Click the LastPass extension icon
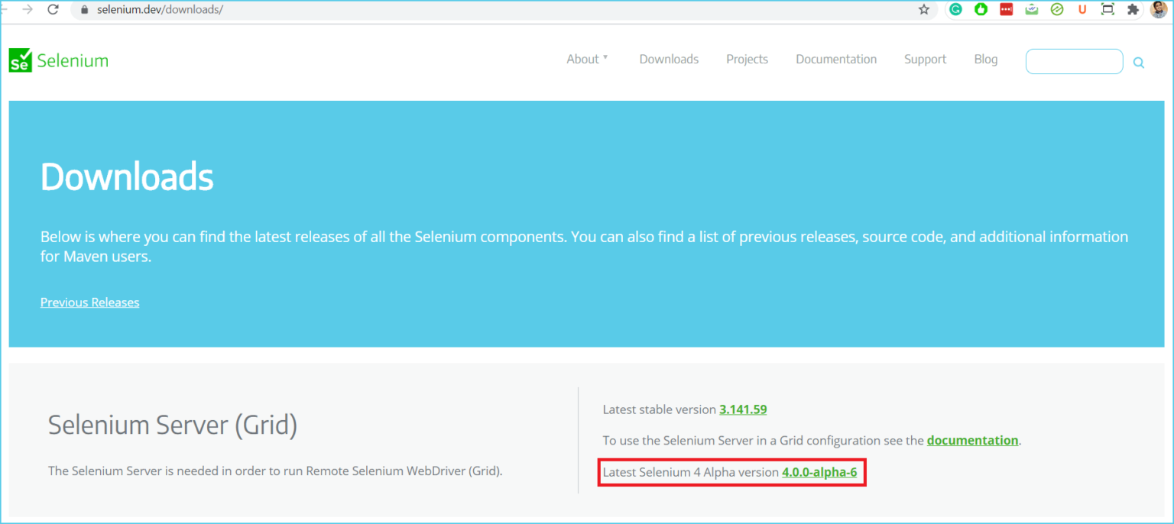Image resolution: width=1174 pixels, height=524 pixels. point(1006,9)
